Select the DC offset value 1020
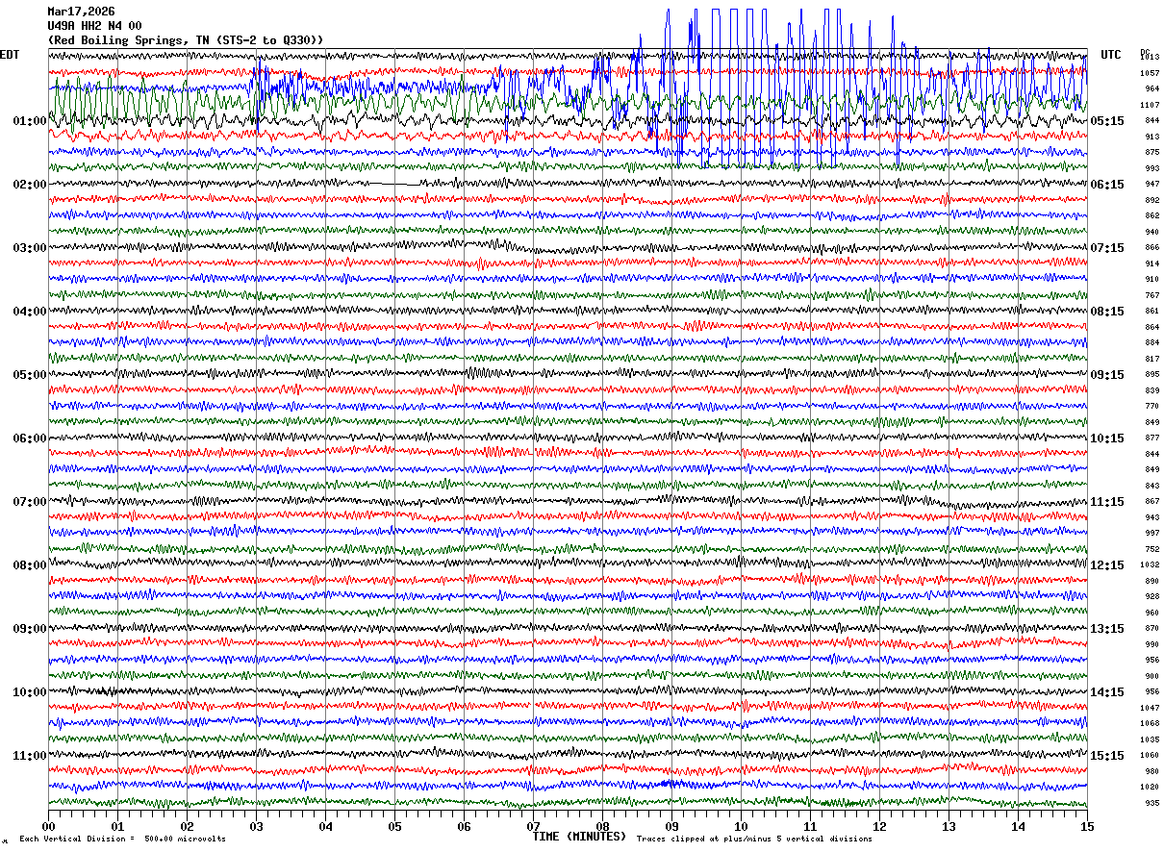 [1151, 787]
